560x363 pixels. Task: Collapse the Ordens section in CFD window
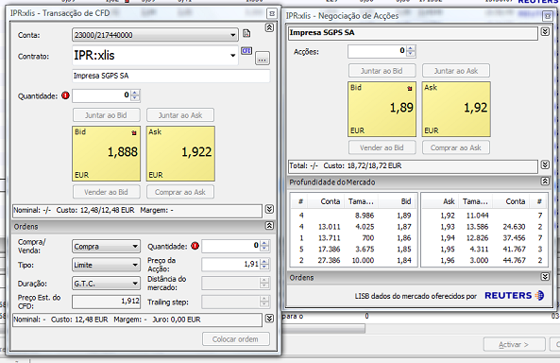pyautogui.click(x=269, y=226)
